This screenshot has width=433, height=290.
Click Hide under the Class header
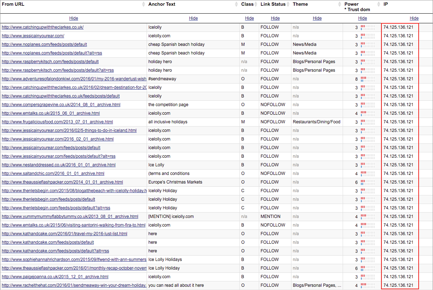(x=249, y=18)
